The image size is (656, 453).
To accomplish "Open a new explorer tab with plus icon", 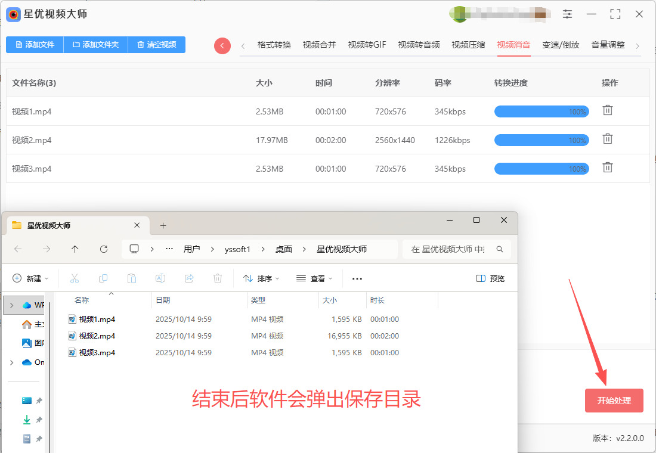I will pos(163,225).
